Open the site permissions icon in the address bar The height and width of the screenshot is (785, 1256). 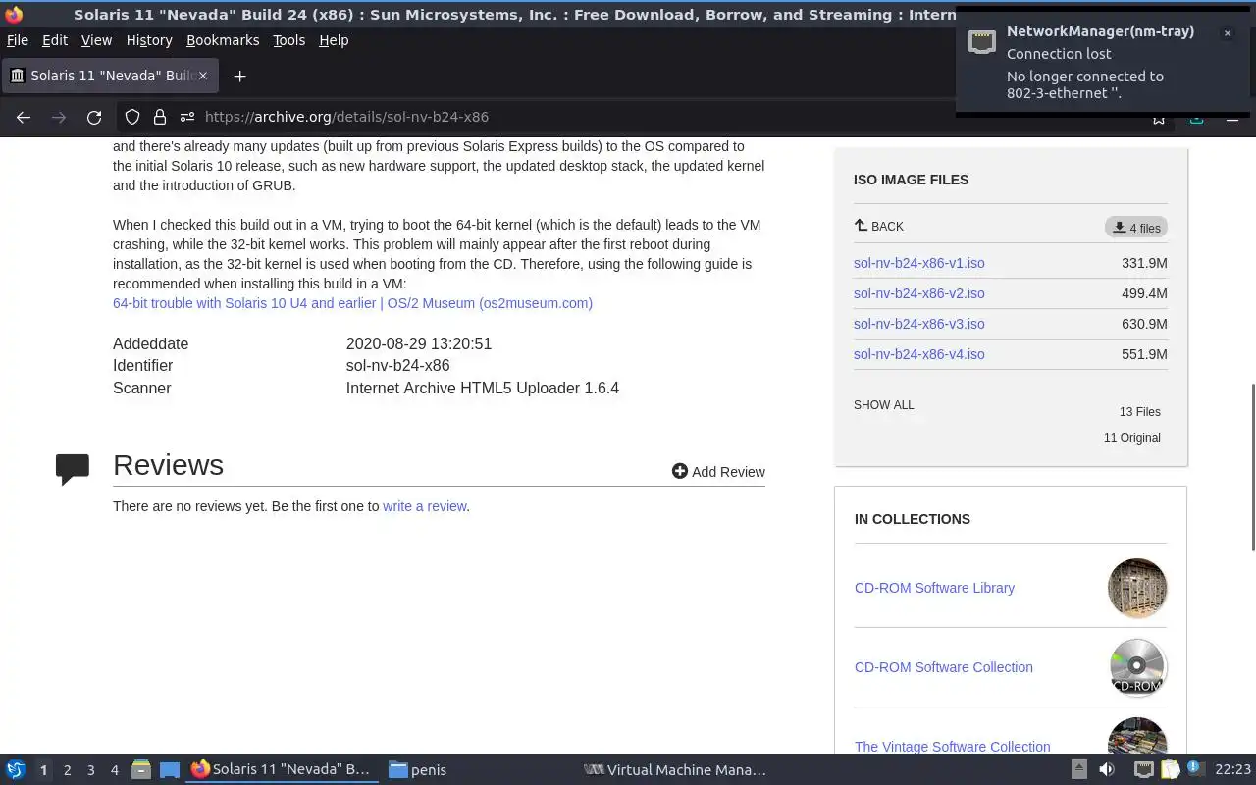coord(186,117)
